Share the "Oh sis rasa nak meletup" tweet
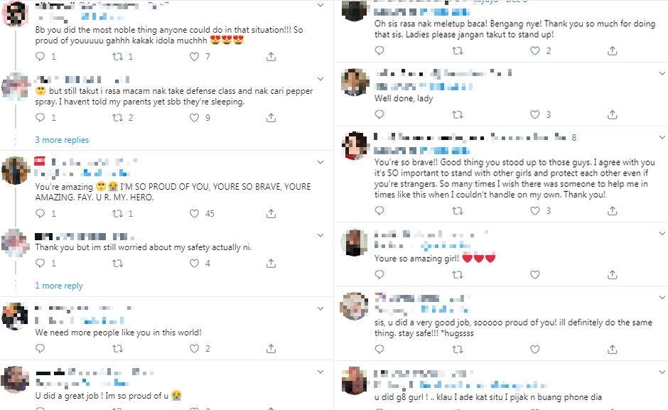 (612, 51)
